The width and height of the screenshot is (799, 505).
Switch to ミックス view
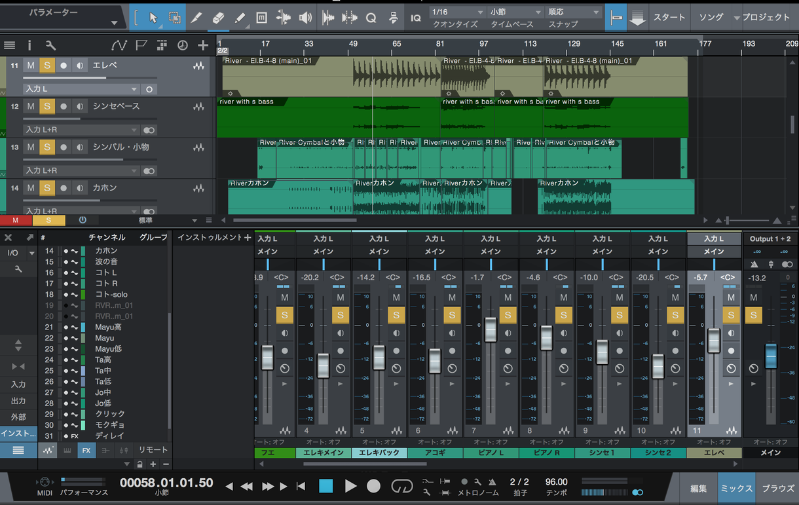737,488
